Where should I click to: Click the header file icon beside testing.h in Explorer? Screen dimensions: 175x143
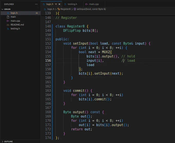pos(8,29)
